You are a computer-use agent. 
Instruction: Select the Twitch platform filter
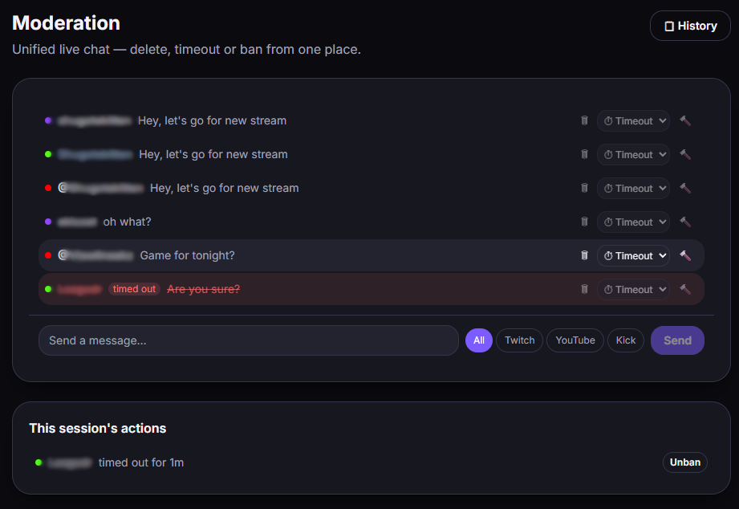coord(519,340)
